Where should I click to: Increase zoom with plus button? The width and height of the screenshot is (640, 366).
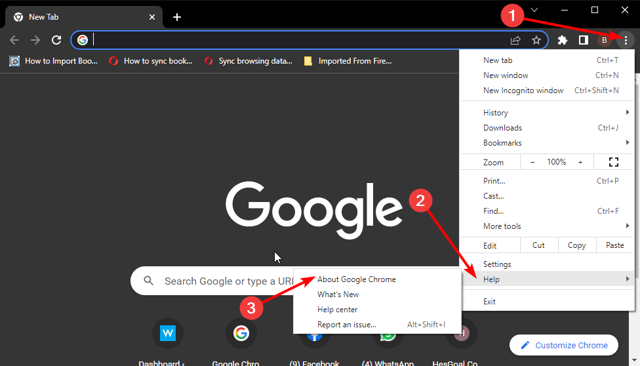pos(580,162)
